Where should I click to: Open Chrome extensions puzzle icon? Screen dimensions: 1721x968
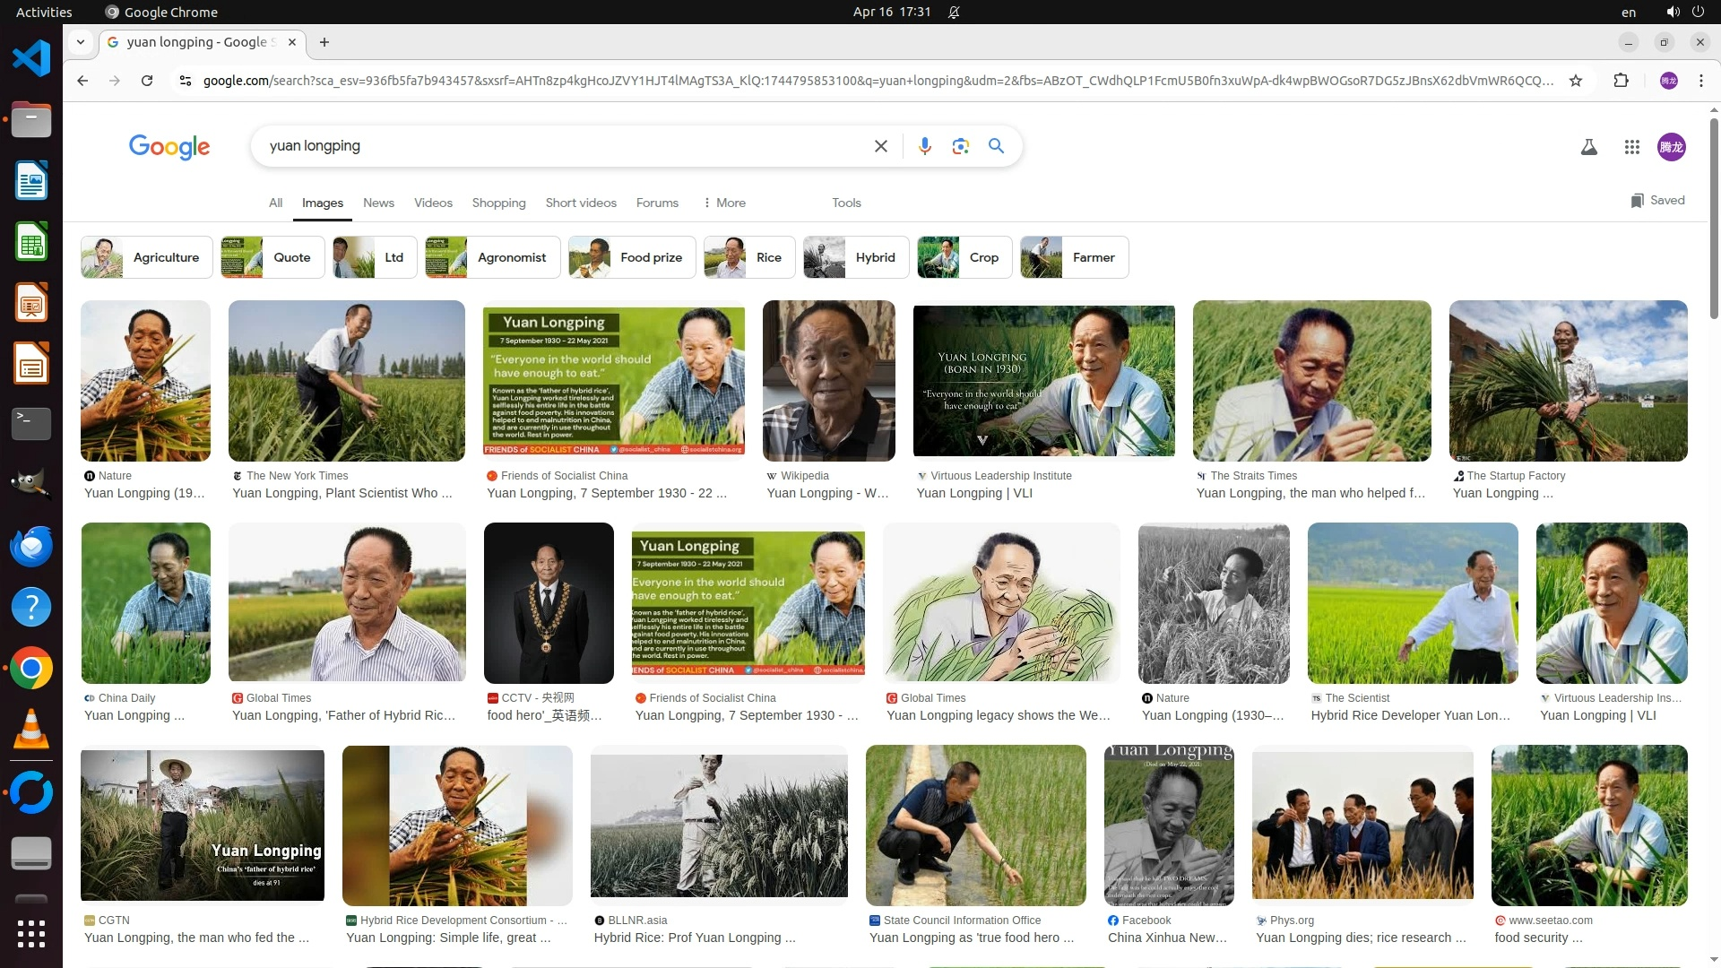(1621, 81)
